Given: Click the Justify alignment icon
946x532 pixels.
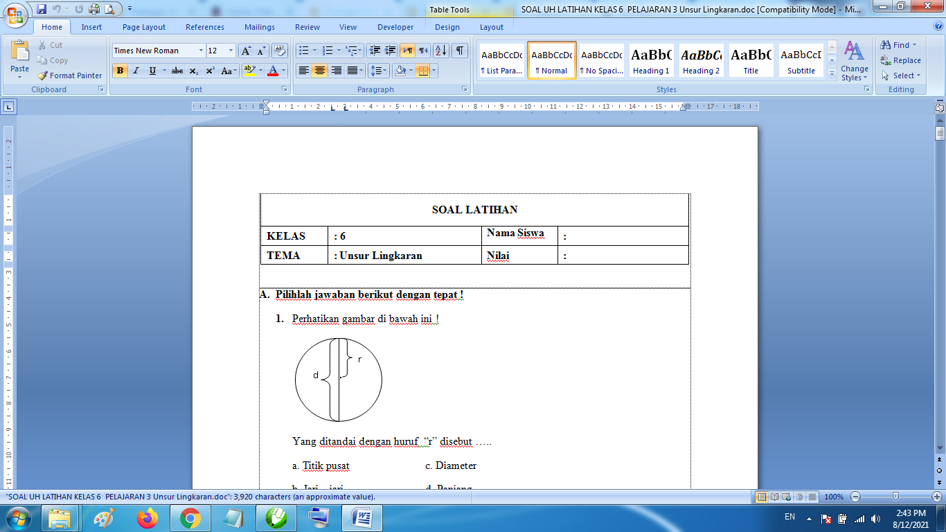Looking at the screenshot, I should pyautogui.click(x=353, y=71).
